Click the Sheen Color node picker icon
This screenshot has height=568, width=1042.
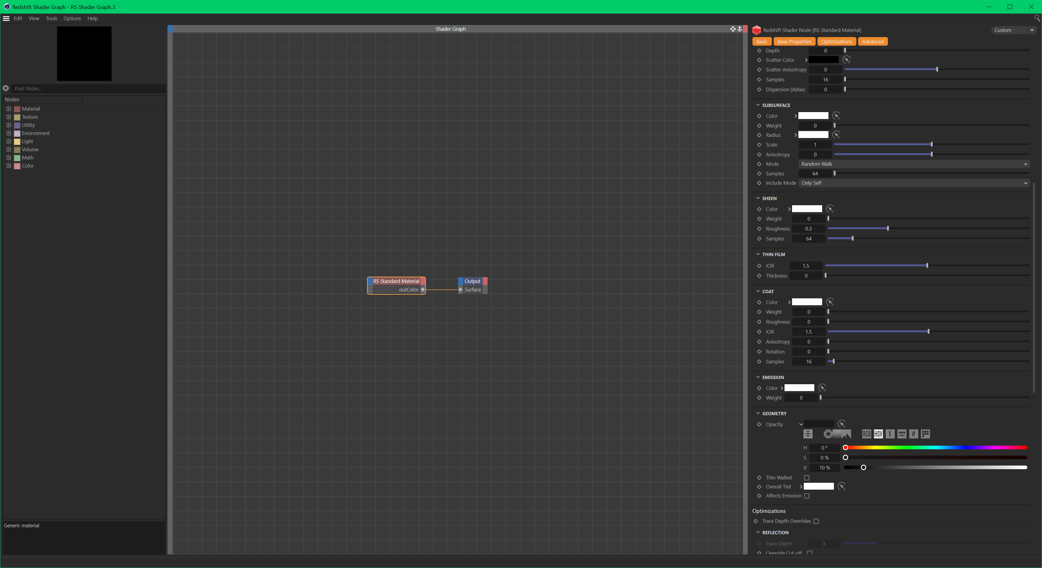830,209
